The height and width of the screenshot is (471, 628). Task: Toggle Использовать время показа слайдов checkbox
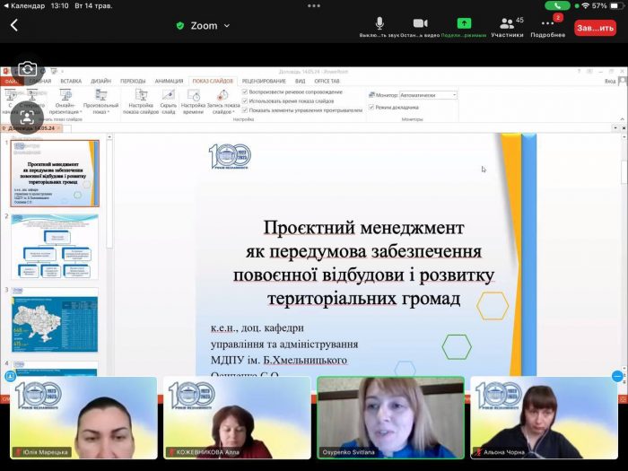[x=246, y=100]
